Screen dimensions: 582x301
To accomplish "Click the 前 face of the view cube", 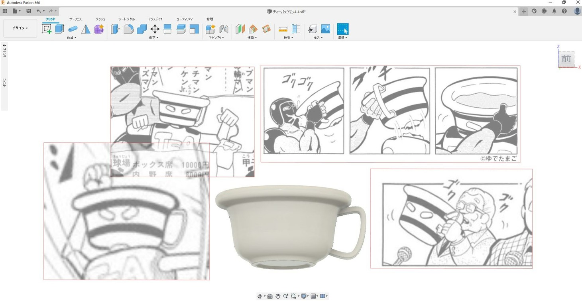I will tap(566, 59).
